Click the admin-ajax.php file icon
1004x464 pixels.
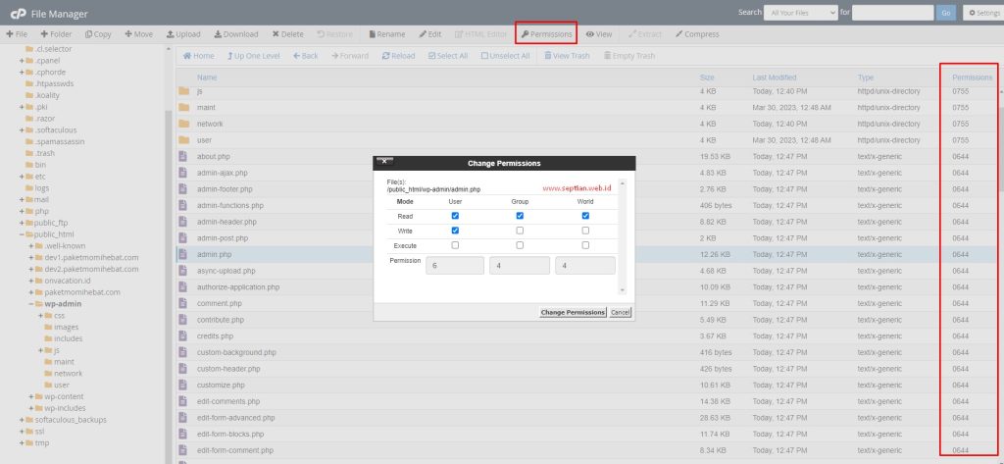[x=183, y=173]
